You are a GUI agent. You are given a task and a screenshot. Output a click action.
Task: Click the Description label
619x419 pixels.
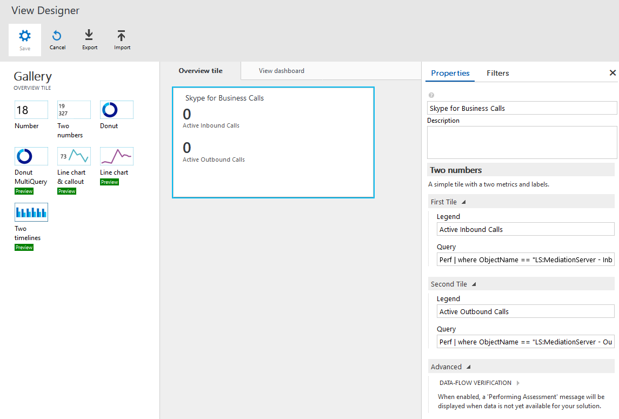click(443, 121)
